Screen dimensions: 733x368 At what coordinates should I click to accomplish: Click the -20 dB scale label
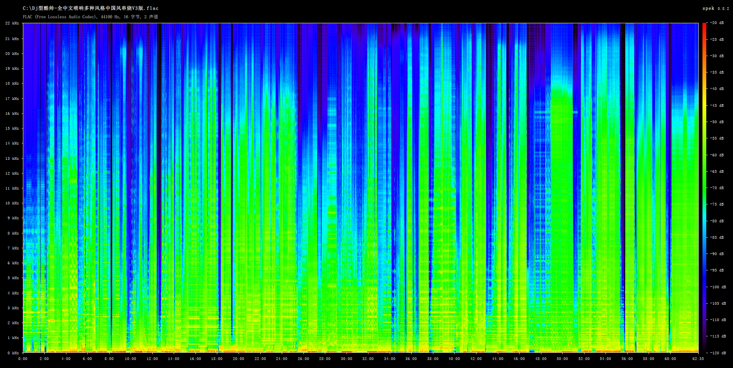pyautogui.click(x=717, y=23)
